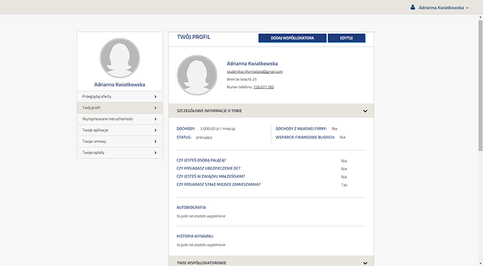Click status value pracujący
Image resolution: width=483 pixels, height=266 pixels.
click(x=204, y=137)
